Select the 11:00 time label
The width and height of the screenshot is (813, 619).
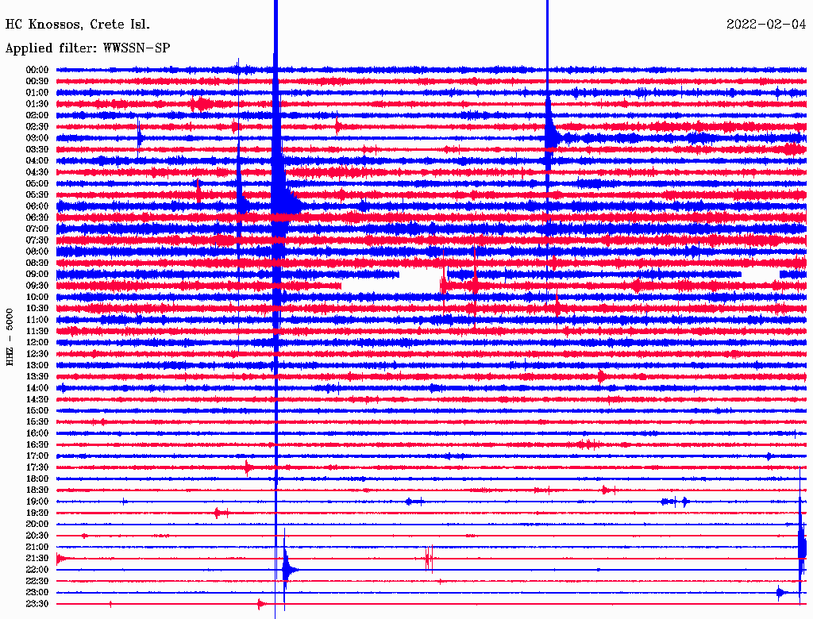click(x=37, y=320)
